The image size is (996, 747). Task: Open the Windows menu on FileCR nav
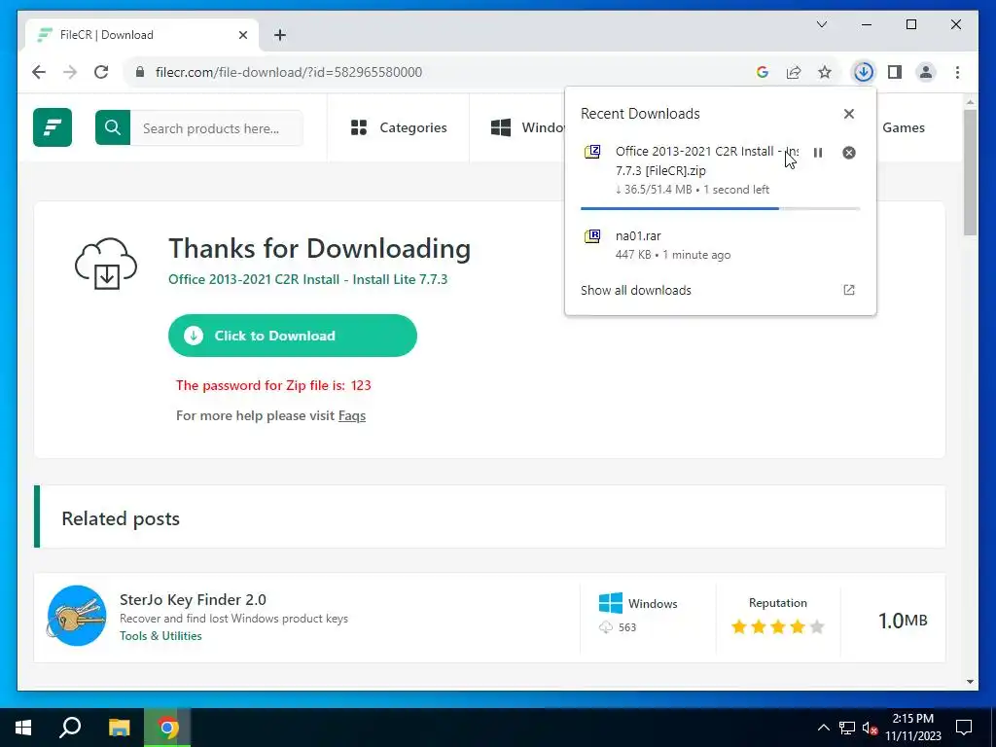click(x=528, y=127)
